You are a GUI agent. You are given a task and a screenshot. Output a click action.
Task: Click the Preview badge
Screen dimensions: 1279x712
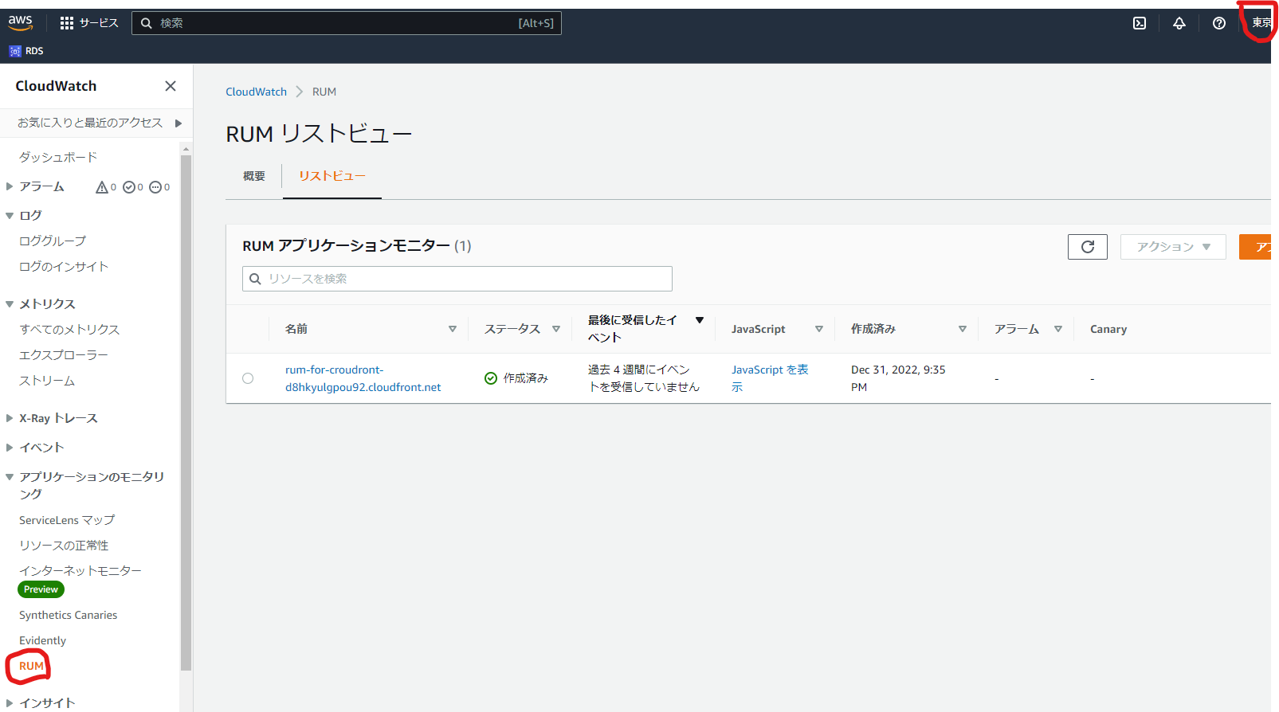pyautogui.click(x=41, y=589)
